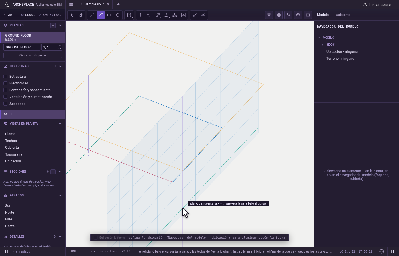Toggle the magnet snapping icon
Viewport: 399px width, 256px height.
coord(269,15)
